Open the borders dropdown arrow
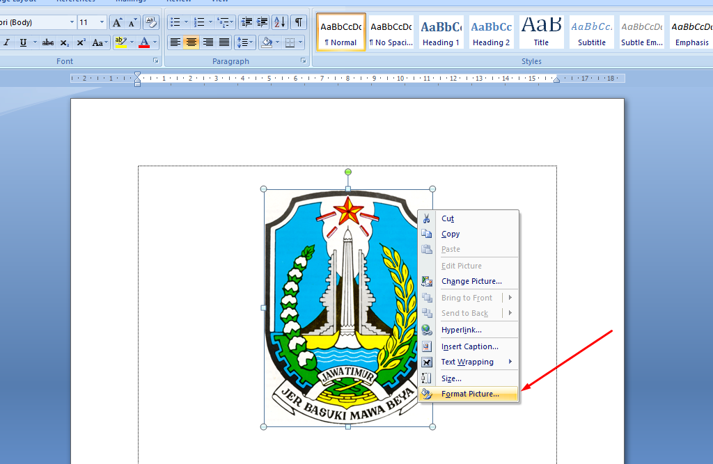Viewport: 713px width, 464px height. [x=301, y=42]
